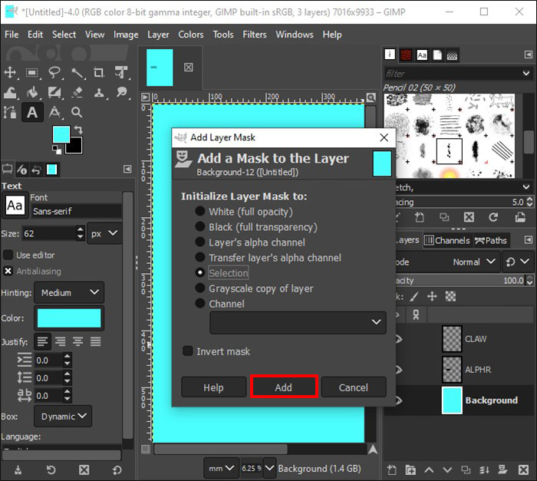Create a new layer group

tap(410, 470)
